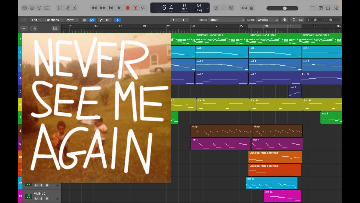Click the up-arrow leave folder icon
This screenshot has height=203, width=360.
click(24, 20)
